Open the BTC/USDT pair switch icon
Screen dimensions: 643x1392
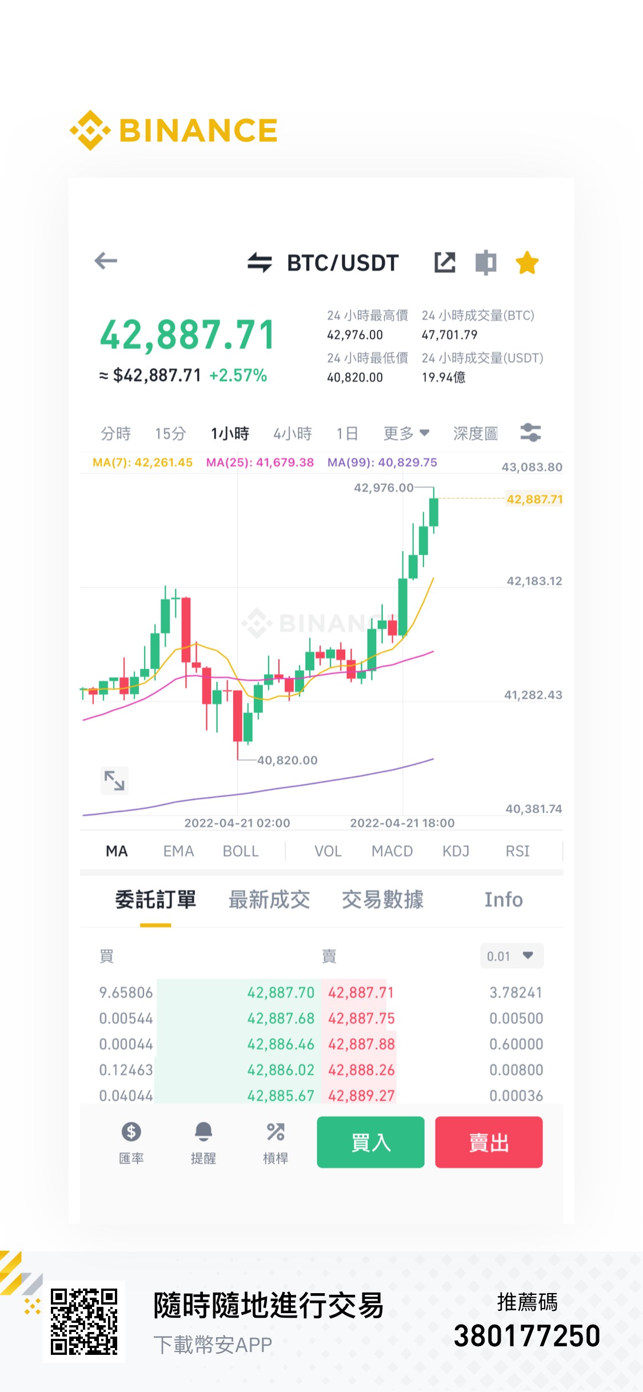[x=259, y=263]
